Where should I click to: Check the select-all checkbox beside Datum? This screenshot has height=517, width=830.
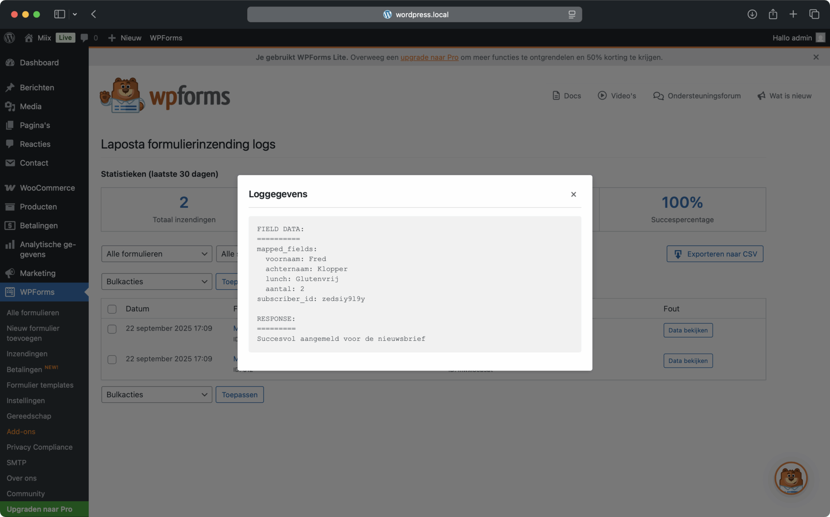pyautogui.click(x=112, y=309)
